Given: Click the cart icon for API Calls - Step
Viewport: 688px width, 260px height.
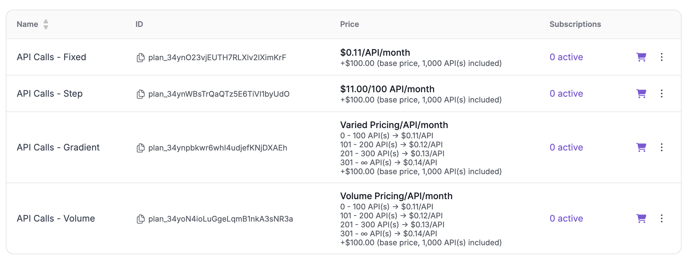Looking at the screenshot, I should click(x=641, y=94).
